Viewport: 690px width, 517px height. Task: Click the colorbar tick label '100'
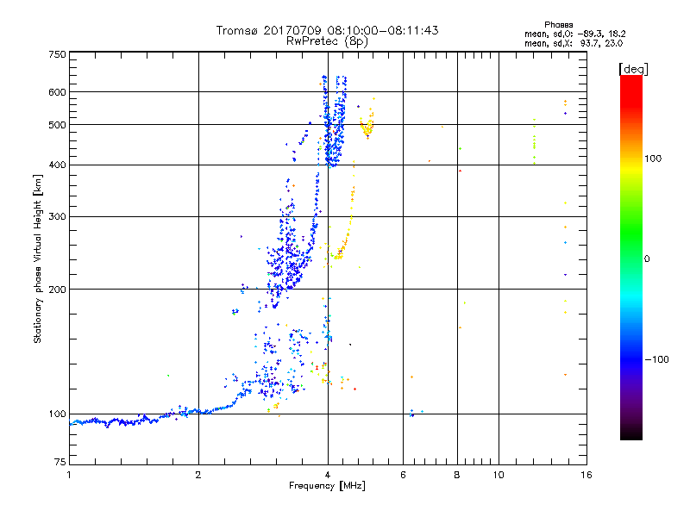[653, 159]
